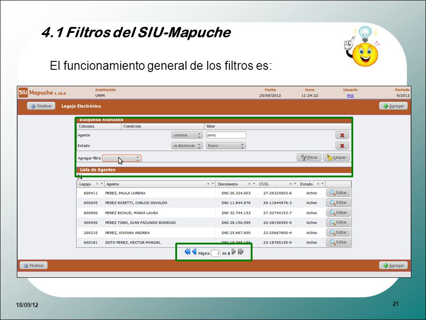Go to the previous page arrow
426x320 pixels.
point(194,252)
